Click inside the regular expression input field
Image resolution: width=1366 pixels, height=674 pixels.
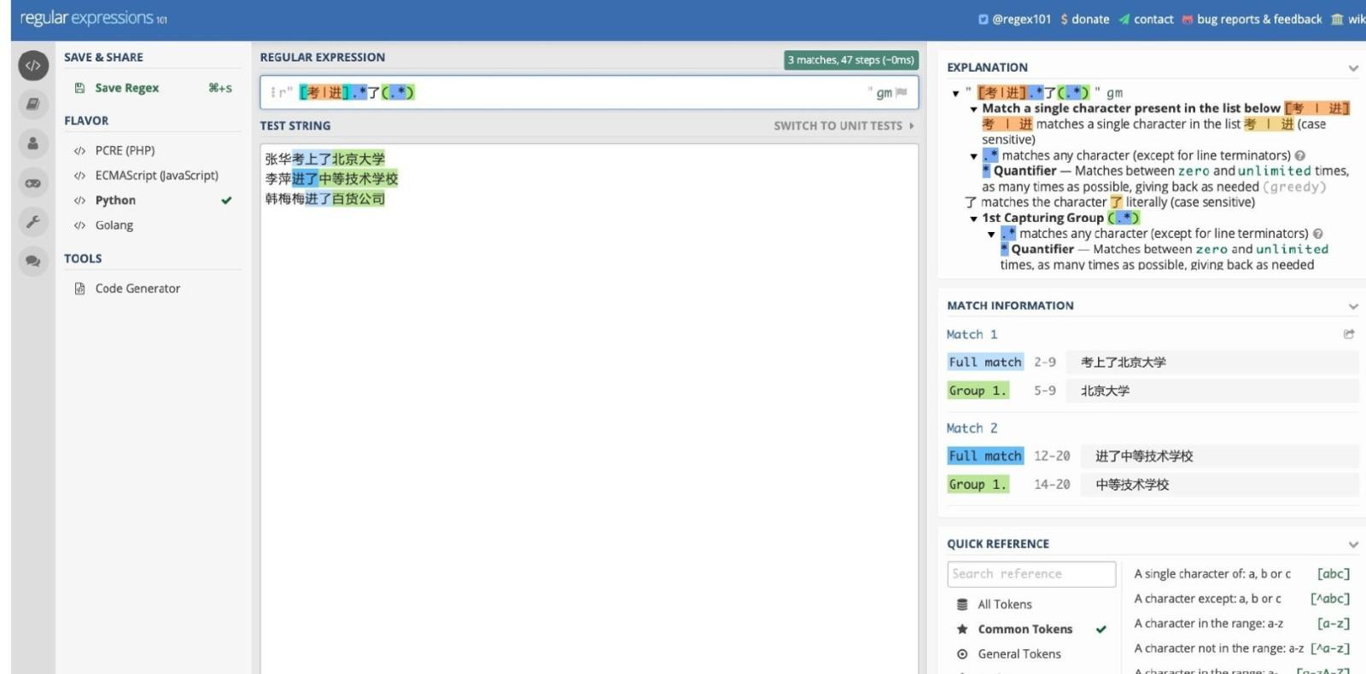coord(589,92)
